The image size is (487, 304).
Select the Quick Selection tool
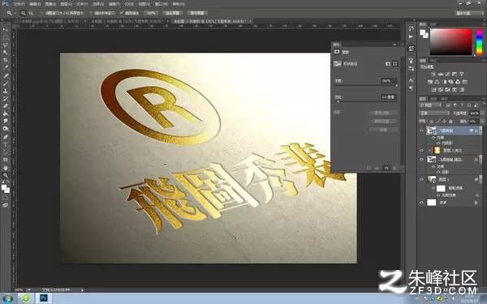(x=6, y=53)
